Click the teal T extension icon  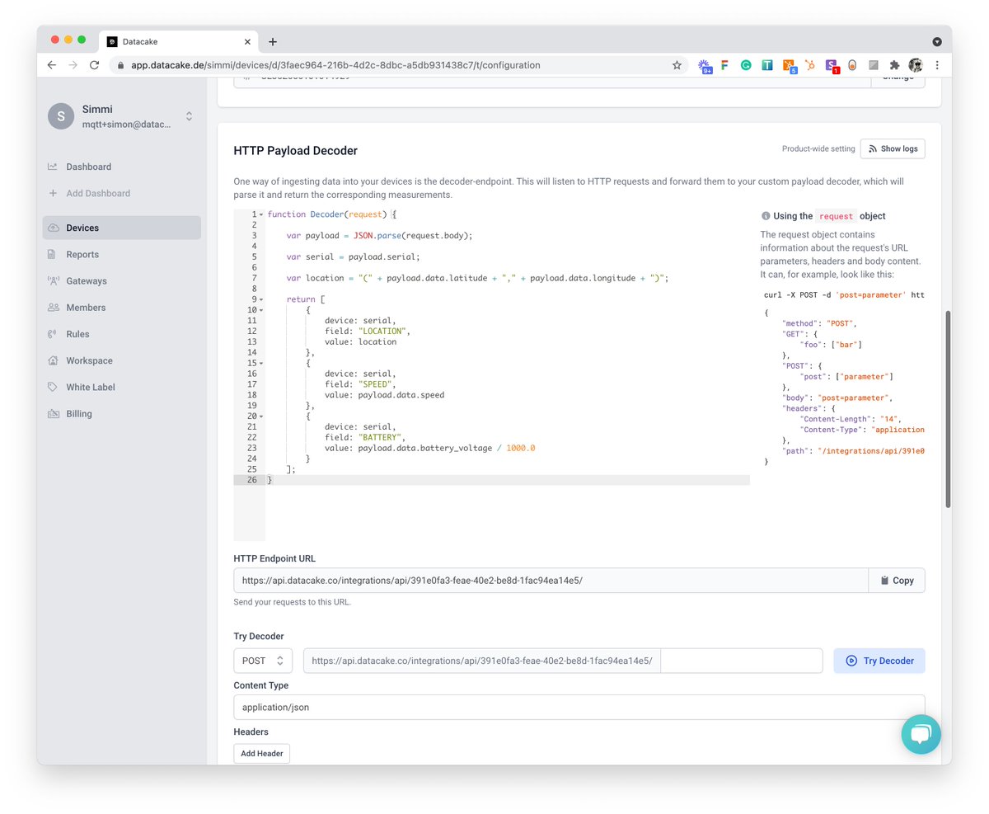pos(767,65)
